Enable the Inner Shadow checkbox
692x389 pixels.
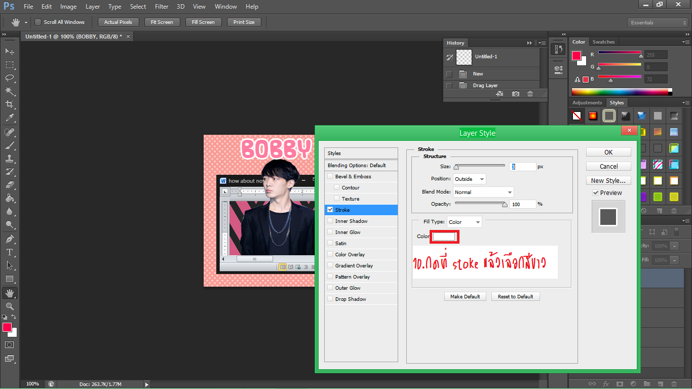coord(330,221)
